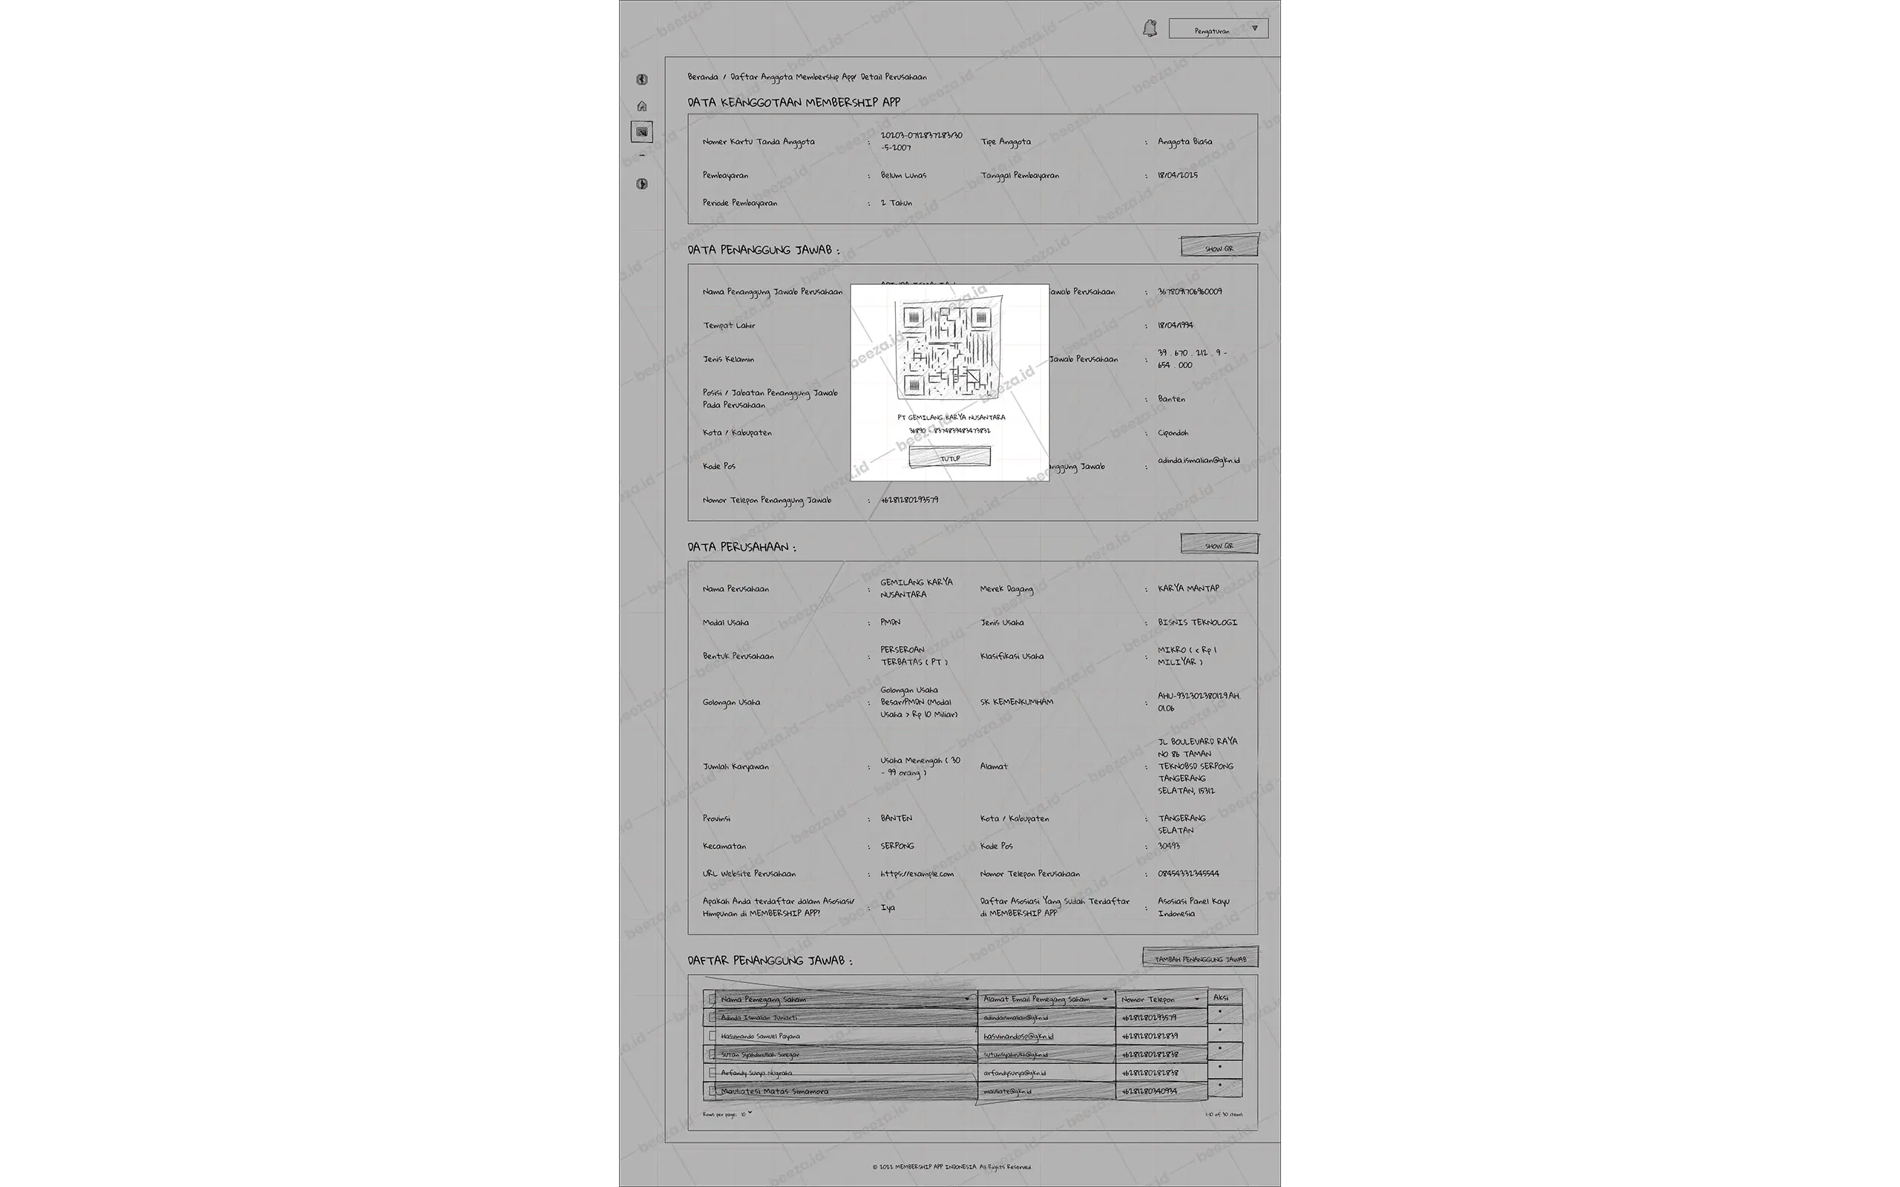Open Daftar Anggota Membership App breadcrumb
Image resolution: width=1900 pixels, height=1187 pixels.
click(793, 77)
